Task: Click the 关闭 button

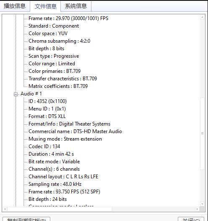Action: 191,219
